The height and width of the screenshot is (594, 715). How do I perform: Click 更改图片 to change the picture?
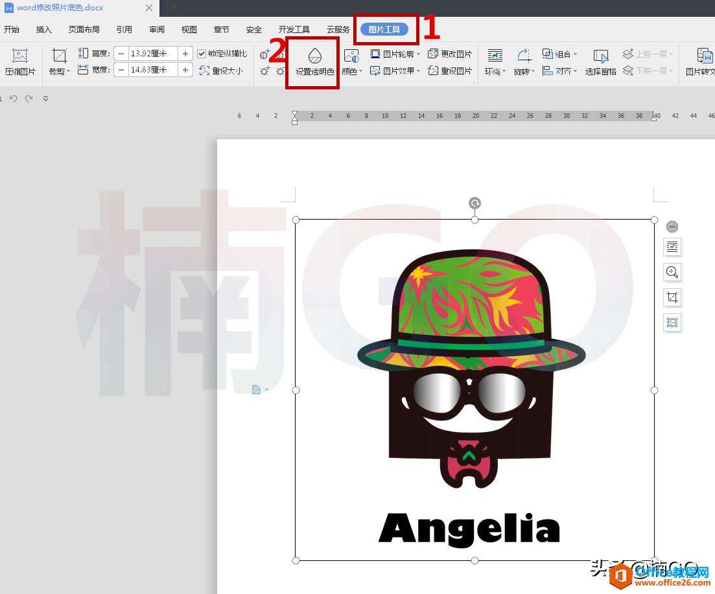point(450,54)
